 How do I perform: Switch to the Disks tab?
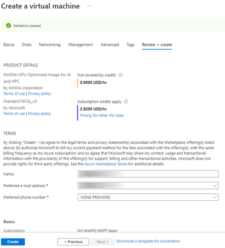(x=27, y=45)
